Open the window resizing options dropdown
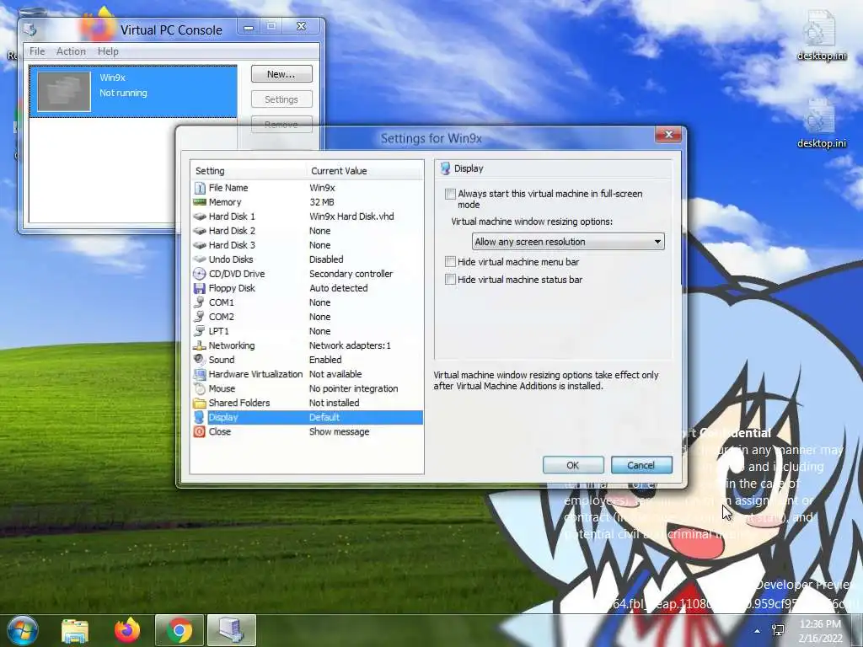Image resolution: width=863 pixels, height=647 pixels. pyautogui.click(x=568, y=242)
